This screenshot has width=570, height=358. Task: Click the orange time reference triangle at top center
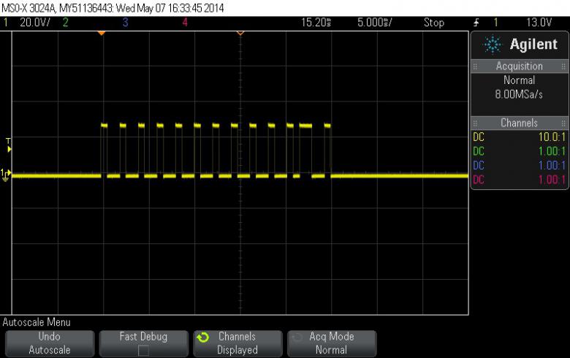pyautogui.click(x=240, y=33)
